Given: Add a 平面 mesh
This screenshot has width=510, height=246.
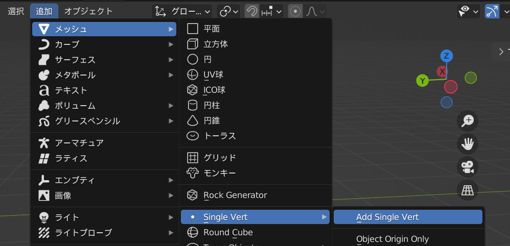Looking at the screenshot, I should (x=256, y=29).
